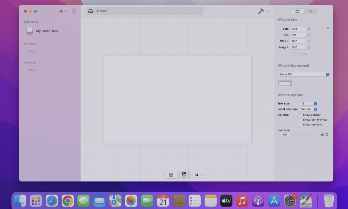Click the Fit to Image button

pyautogui.click(x=300, y=53)
